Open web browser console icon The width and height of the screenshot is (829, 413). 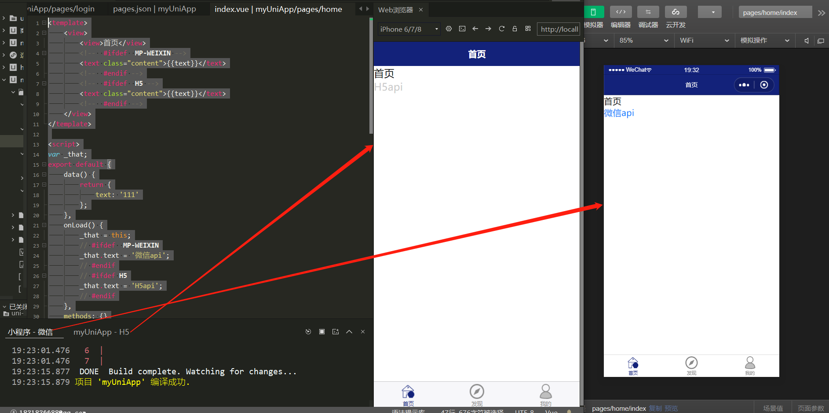[x=462, y=29]
